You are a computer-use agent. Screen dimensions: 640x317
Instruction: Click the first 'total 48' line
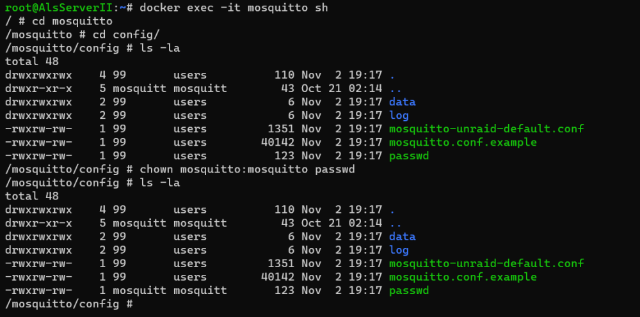tap(32, 61)
